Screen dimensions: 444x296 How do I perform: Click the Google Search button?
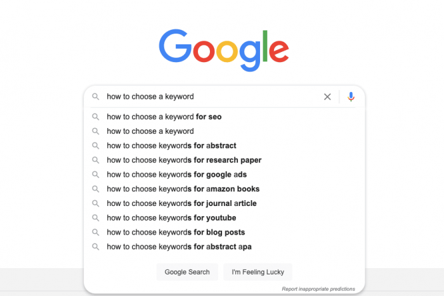click(187, 272)
